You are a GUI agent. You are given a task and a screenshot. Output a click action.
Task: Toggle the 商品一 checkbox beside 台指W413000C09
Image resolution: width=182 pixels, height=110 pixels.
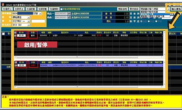point(69,14)
